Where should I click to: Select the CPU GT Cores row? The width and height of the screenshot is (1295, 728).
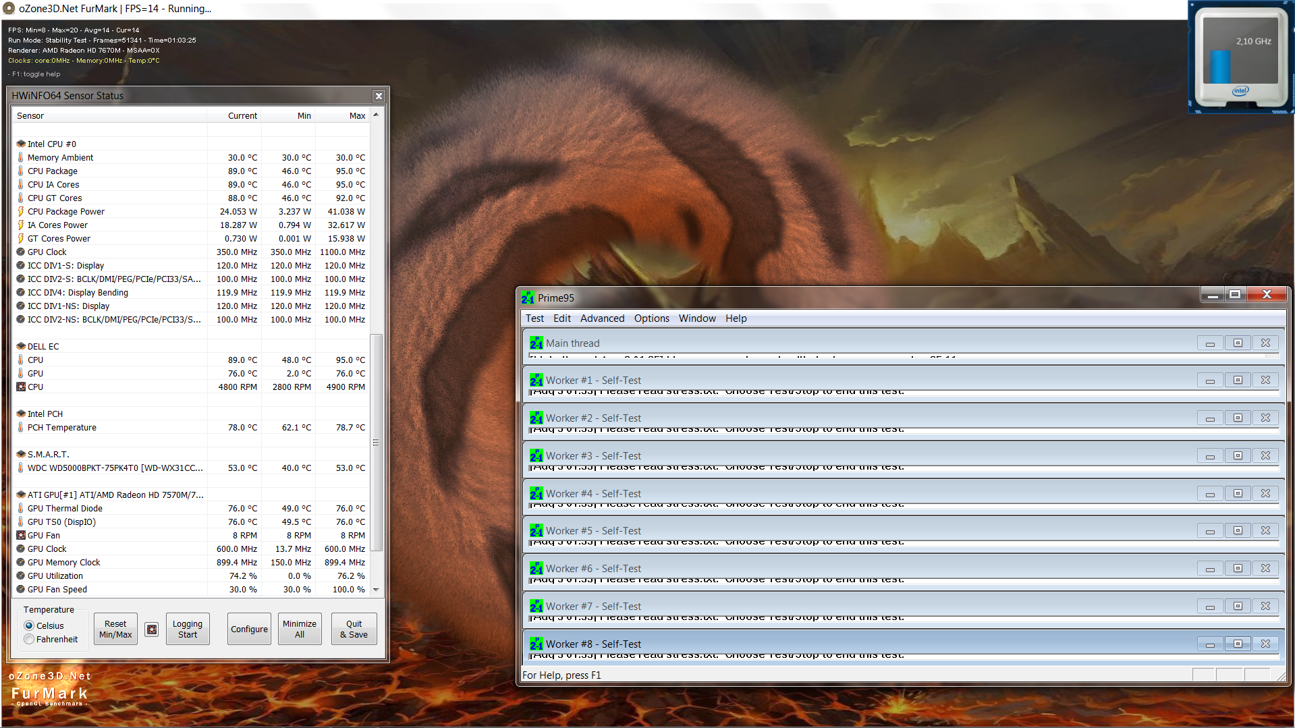pyautogui.click(x=191, y=198)
